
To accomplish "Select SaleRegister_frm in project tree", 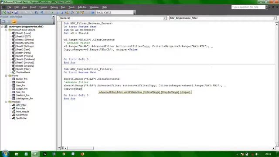I will [24, 99].
